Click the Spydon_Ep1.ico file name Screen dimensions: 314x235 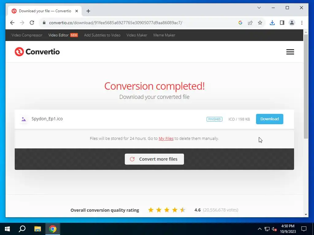click(47, 119)
